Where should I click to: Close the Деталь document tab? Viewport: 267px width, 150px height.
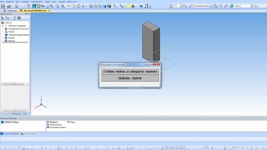click(49, 10)
